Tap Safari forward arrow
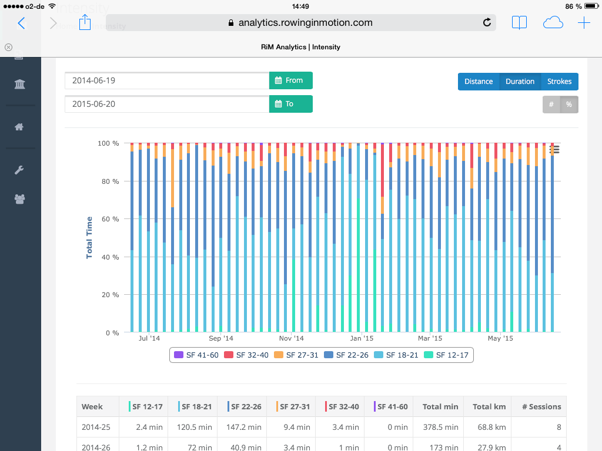 53,23
